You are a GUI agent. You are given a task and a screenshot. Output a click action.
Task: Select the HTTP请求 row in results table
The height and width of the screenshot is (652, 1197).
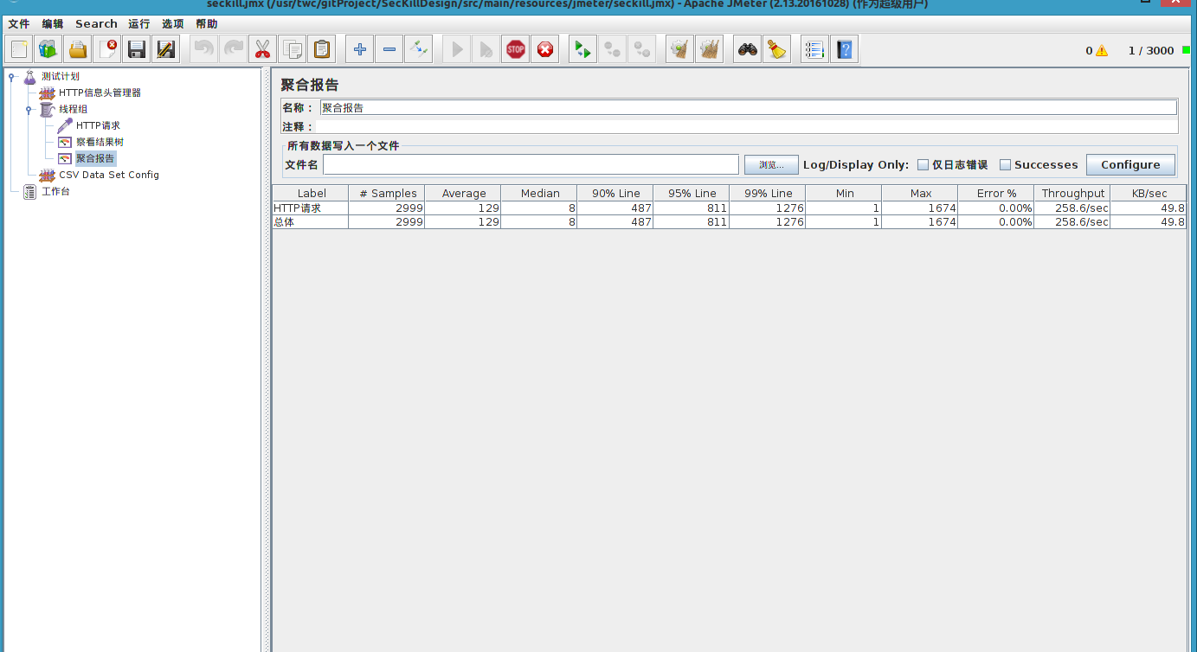click(730, 208)
